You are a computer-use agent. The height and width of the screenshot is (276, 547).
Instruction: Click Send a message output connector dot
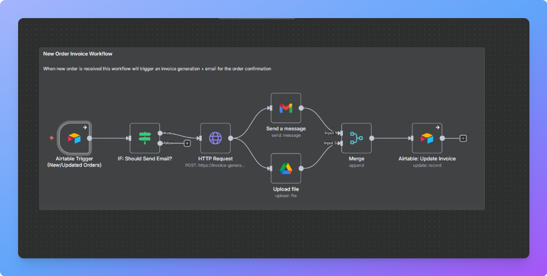point(301,108)
